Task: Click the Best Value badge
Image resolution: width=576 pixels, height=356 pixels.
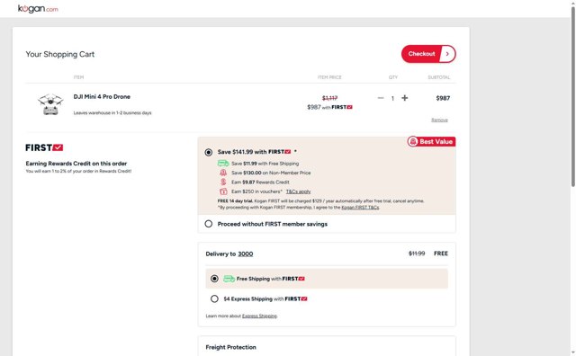Action: (431, 142)
